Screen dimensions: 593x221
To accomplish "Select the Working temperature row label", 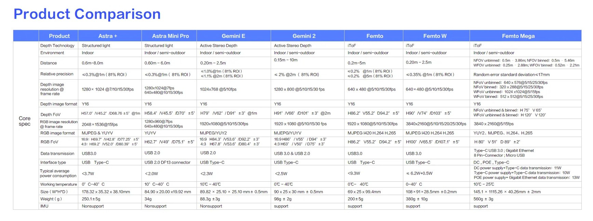I will pos(58,184).
